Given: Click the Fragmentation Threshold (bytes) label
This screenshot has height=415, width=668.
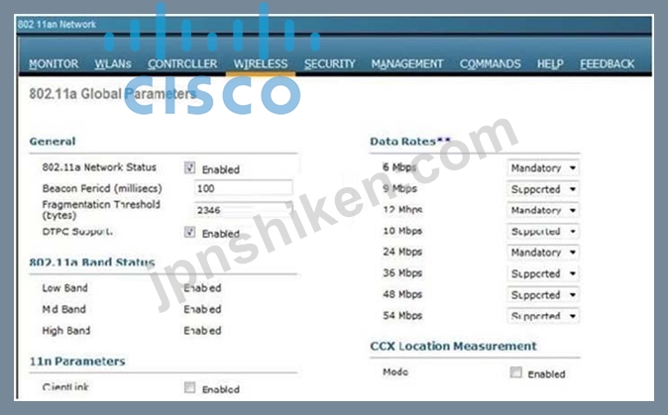Looking at the screenshot, I should [101, 210].
